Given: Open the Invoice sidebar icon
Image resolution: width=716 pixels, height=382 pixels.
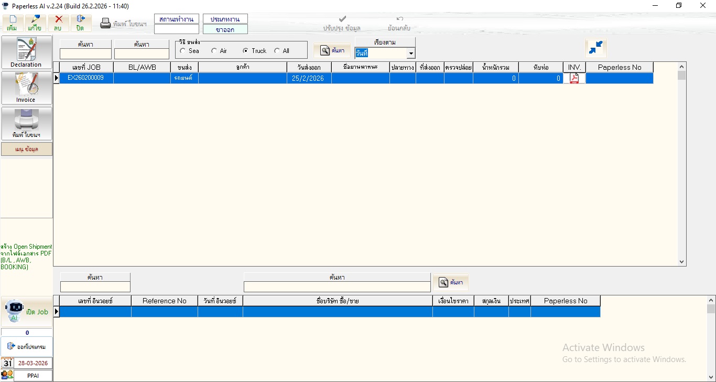Looking at the screenshot, I should pyautogui.click(x=26, y=88).
